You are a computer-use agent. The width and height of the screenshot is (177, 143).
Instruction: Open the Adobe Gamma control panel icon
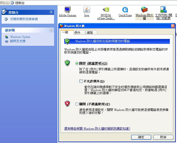68,10
